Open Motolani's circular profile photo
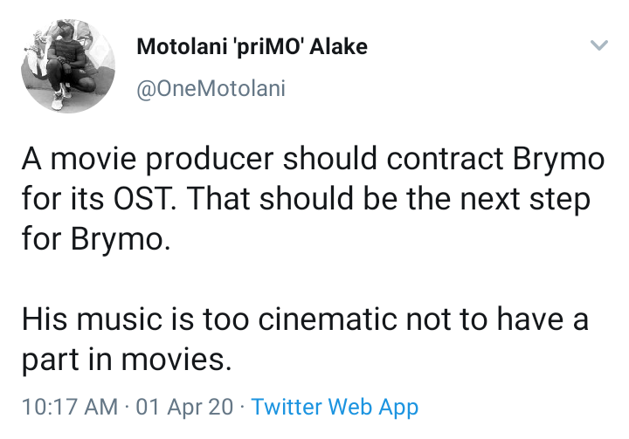This screenshot has width=629, height=439. pyautogui.click(x=68, y=66)
